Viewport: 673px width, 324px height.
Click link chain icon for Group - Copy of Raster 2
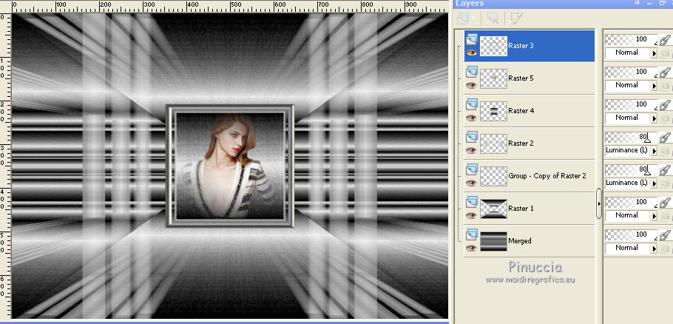pos(665,170)
